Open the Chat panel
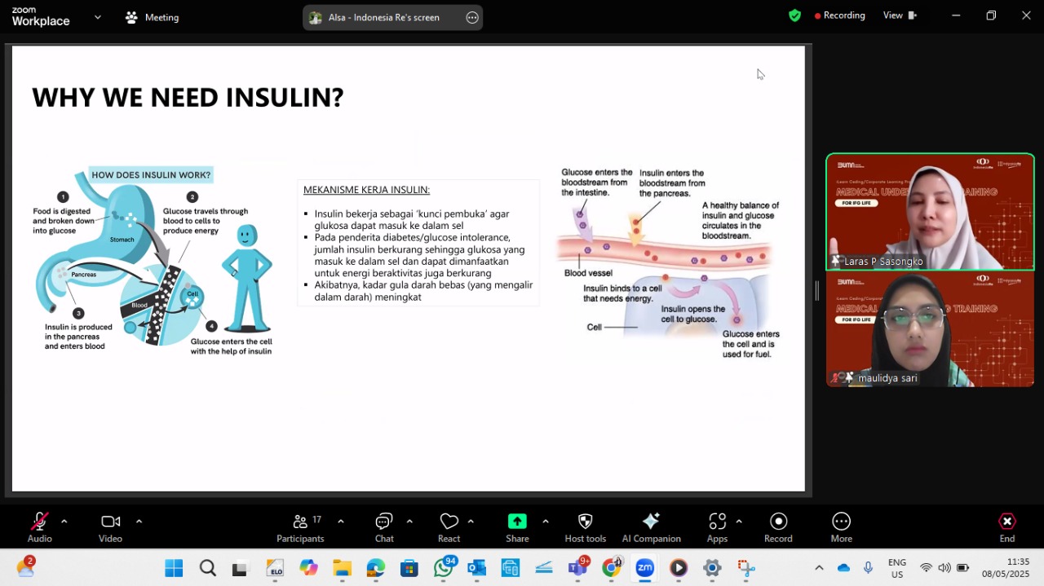1044x586 pixels. click(x=384, y=527)
